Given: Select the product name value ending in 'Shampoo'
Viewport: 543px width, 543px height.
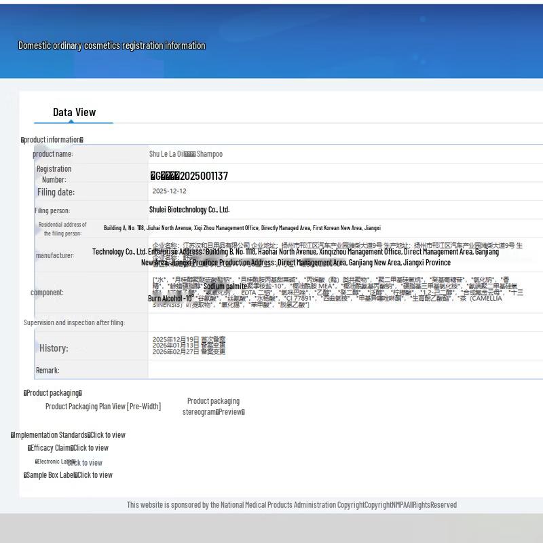Looking at the screenshot, I should click(x=186, y=154).
